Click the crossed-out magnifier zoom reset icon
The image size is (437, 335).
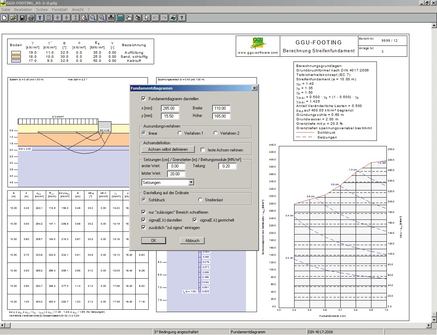pos(84,18)
